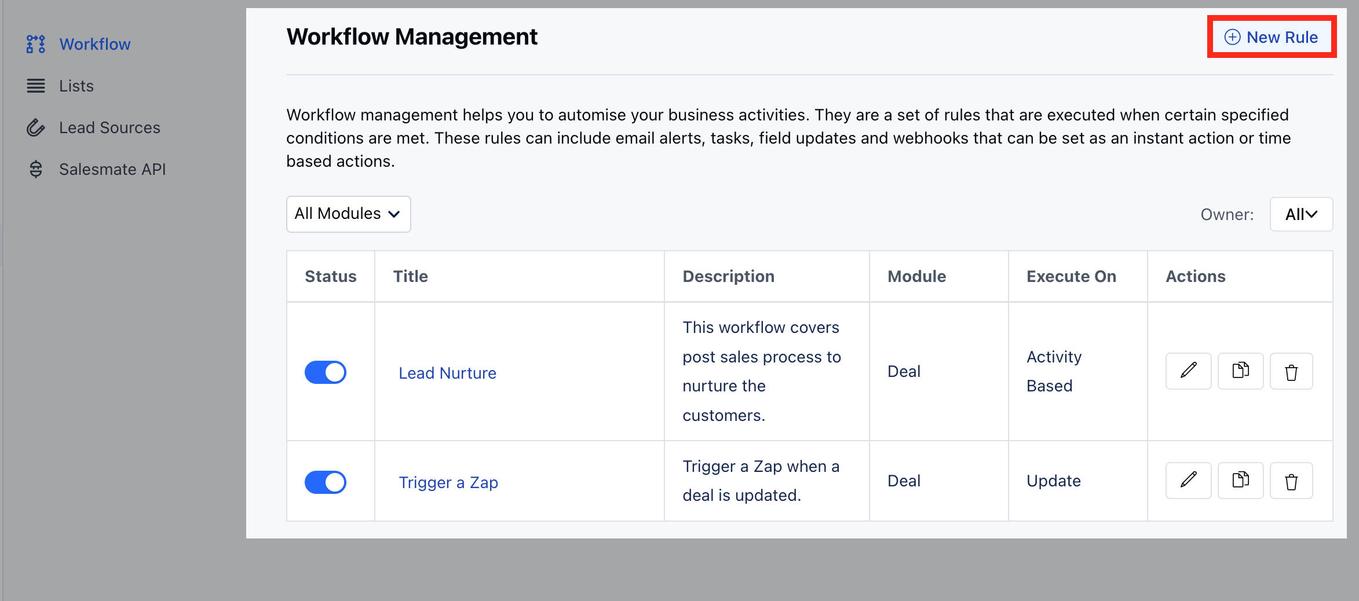Click the Salesmate API icon

click(35, 168)
